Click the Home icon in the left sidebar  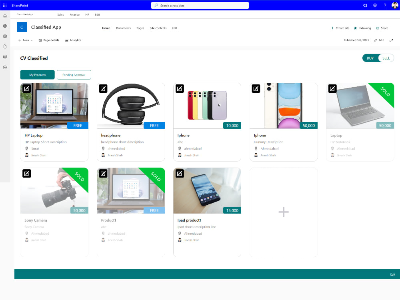(x=5, y=16)
